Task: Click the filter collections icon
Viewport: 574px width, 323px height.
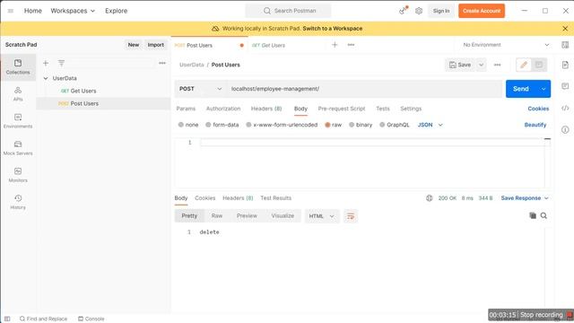Action: (61, 64)
